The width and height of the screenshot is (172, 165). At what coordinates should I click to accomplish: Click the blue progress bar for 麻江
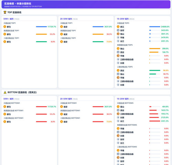pos(155,27)
